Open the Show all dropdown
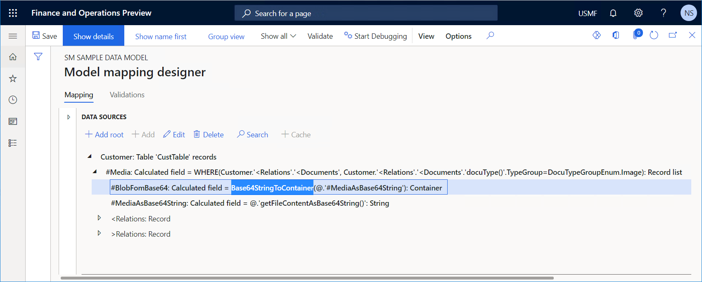This screenshot has height=282, width=702. pos(278,36)
